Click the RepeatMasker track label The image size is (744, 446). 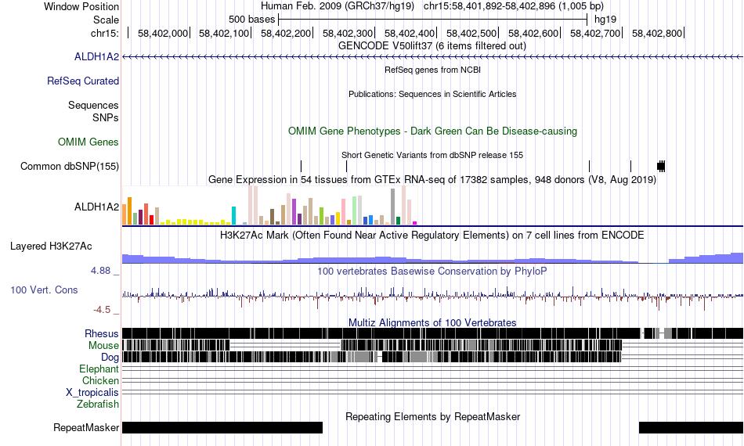(x=86, y=427)
